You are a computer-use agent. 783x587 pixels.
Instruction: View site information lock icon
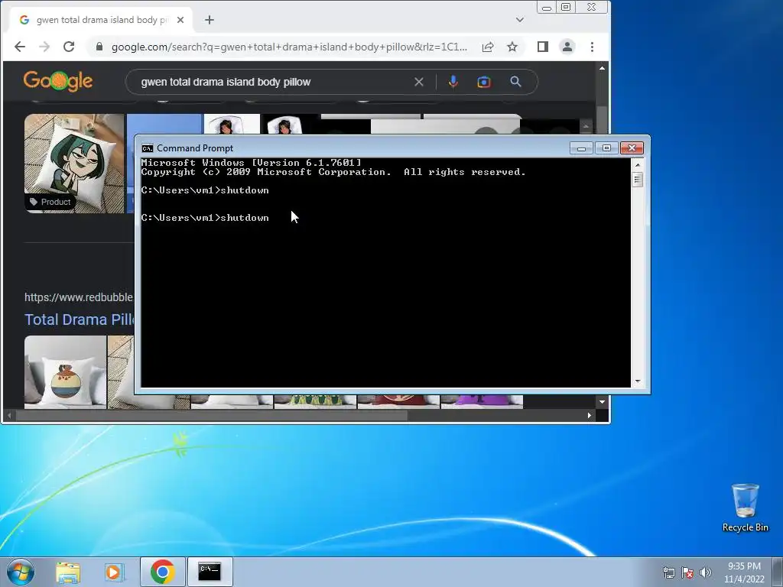99,47
